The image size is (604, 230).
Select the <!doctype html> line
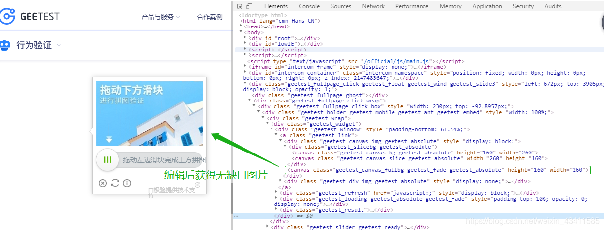tap(263, 15)
